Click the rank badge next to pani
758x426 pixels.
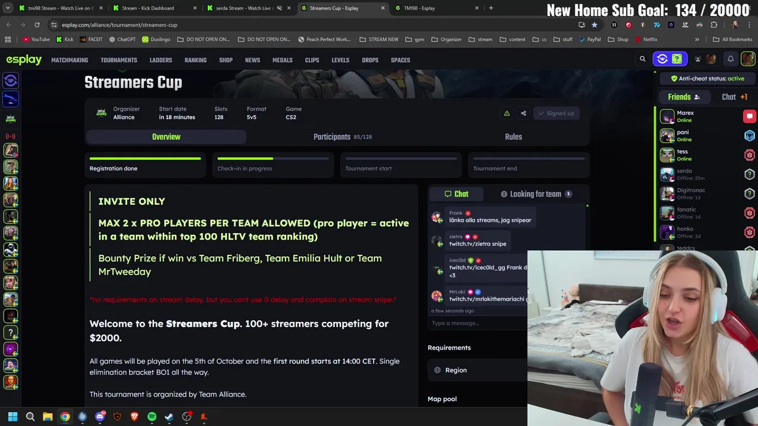[749, 135]
